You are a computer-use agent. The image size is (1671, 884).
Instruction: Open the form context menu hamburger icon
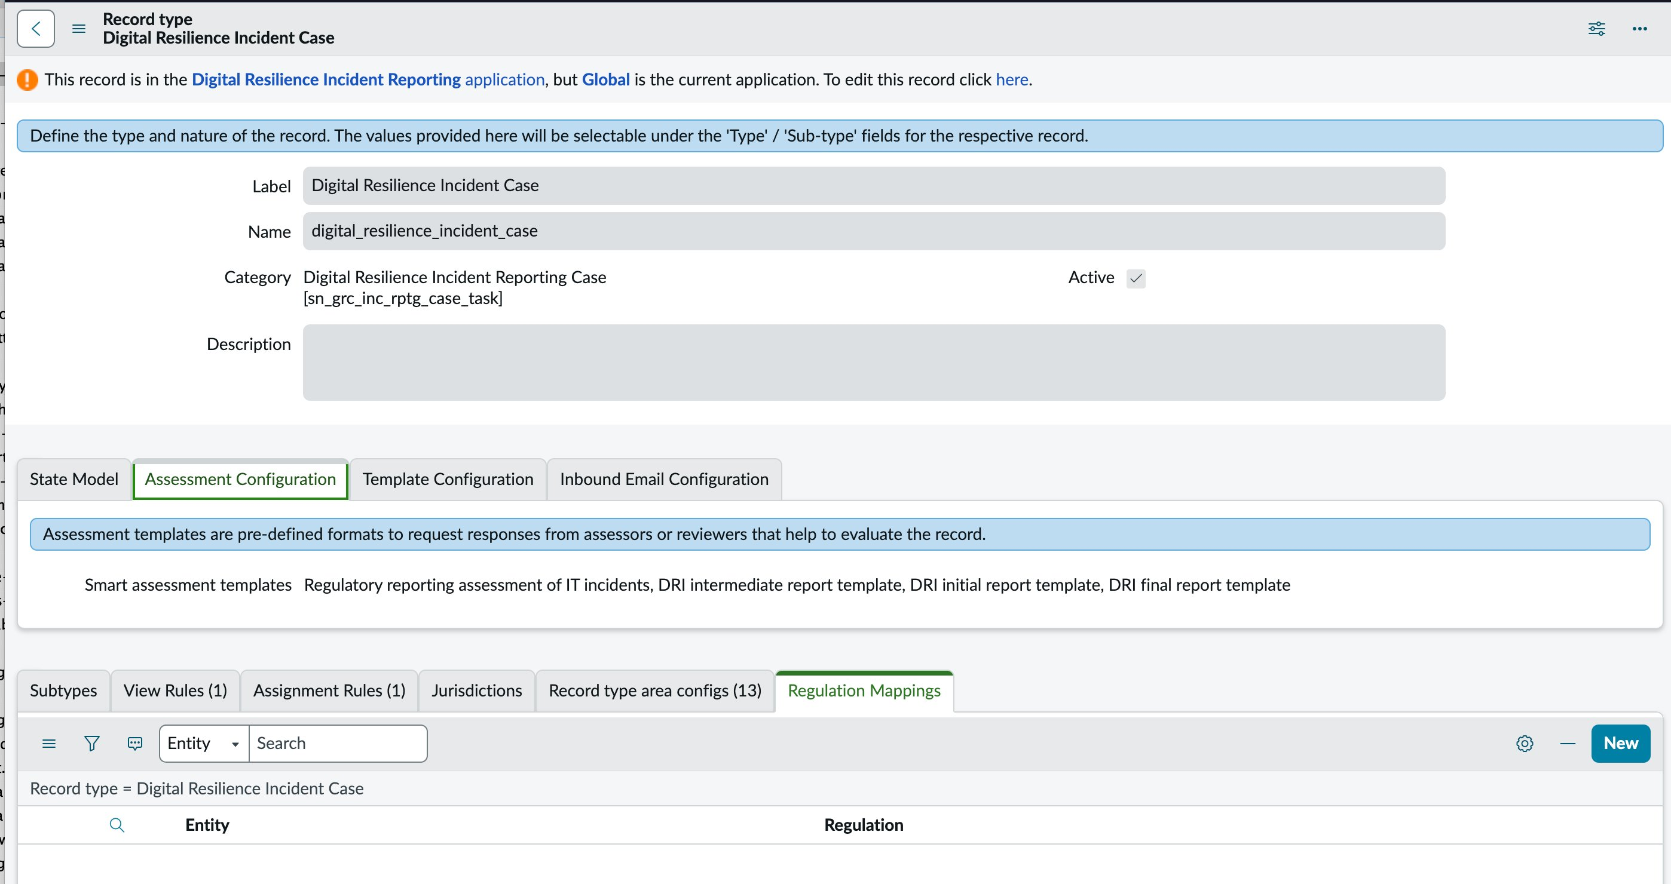point(78,29)
